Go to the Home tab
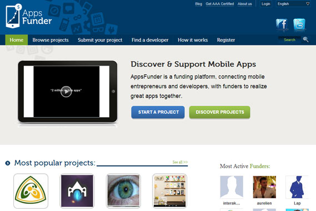This screenshot has width=316, height=211. [x=17, y=40]
